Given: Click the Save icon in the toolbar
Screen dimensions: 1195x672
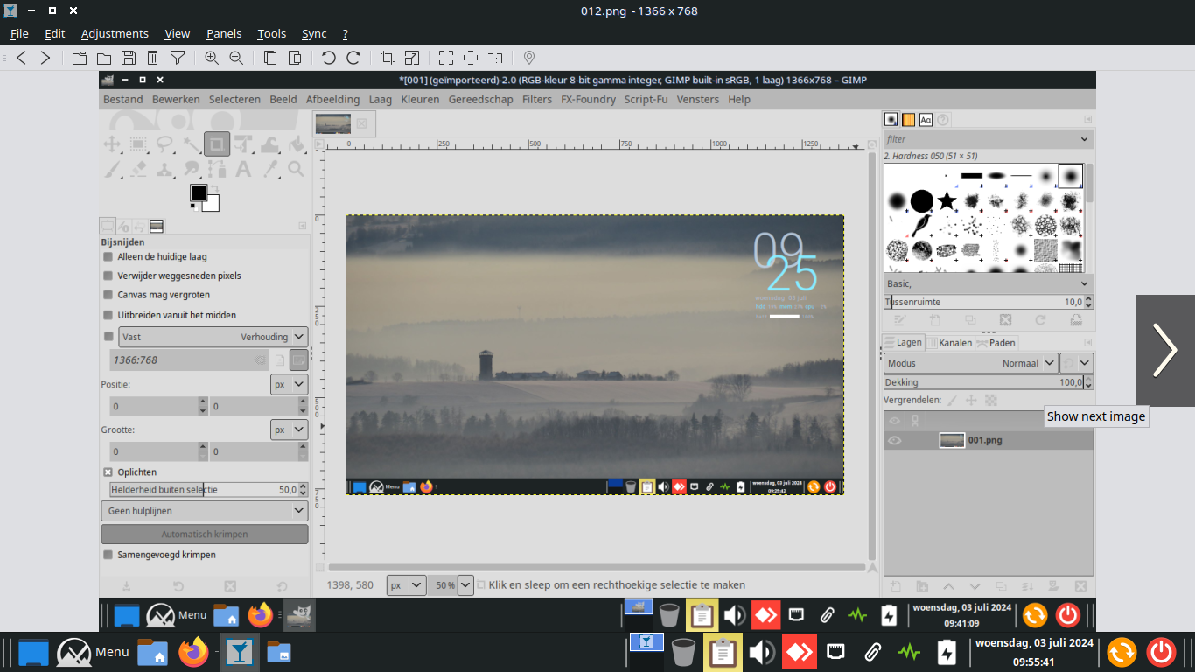Looking at the screenshot, I should 129,58.
